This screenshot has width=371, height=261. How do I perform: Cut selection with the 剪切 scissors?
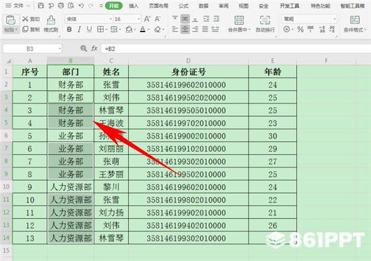click(31, 19)
